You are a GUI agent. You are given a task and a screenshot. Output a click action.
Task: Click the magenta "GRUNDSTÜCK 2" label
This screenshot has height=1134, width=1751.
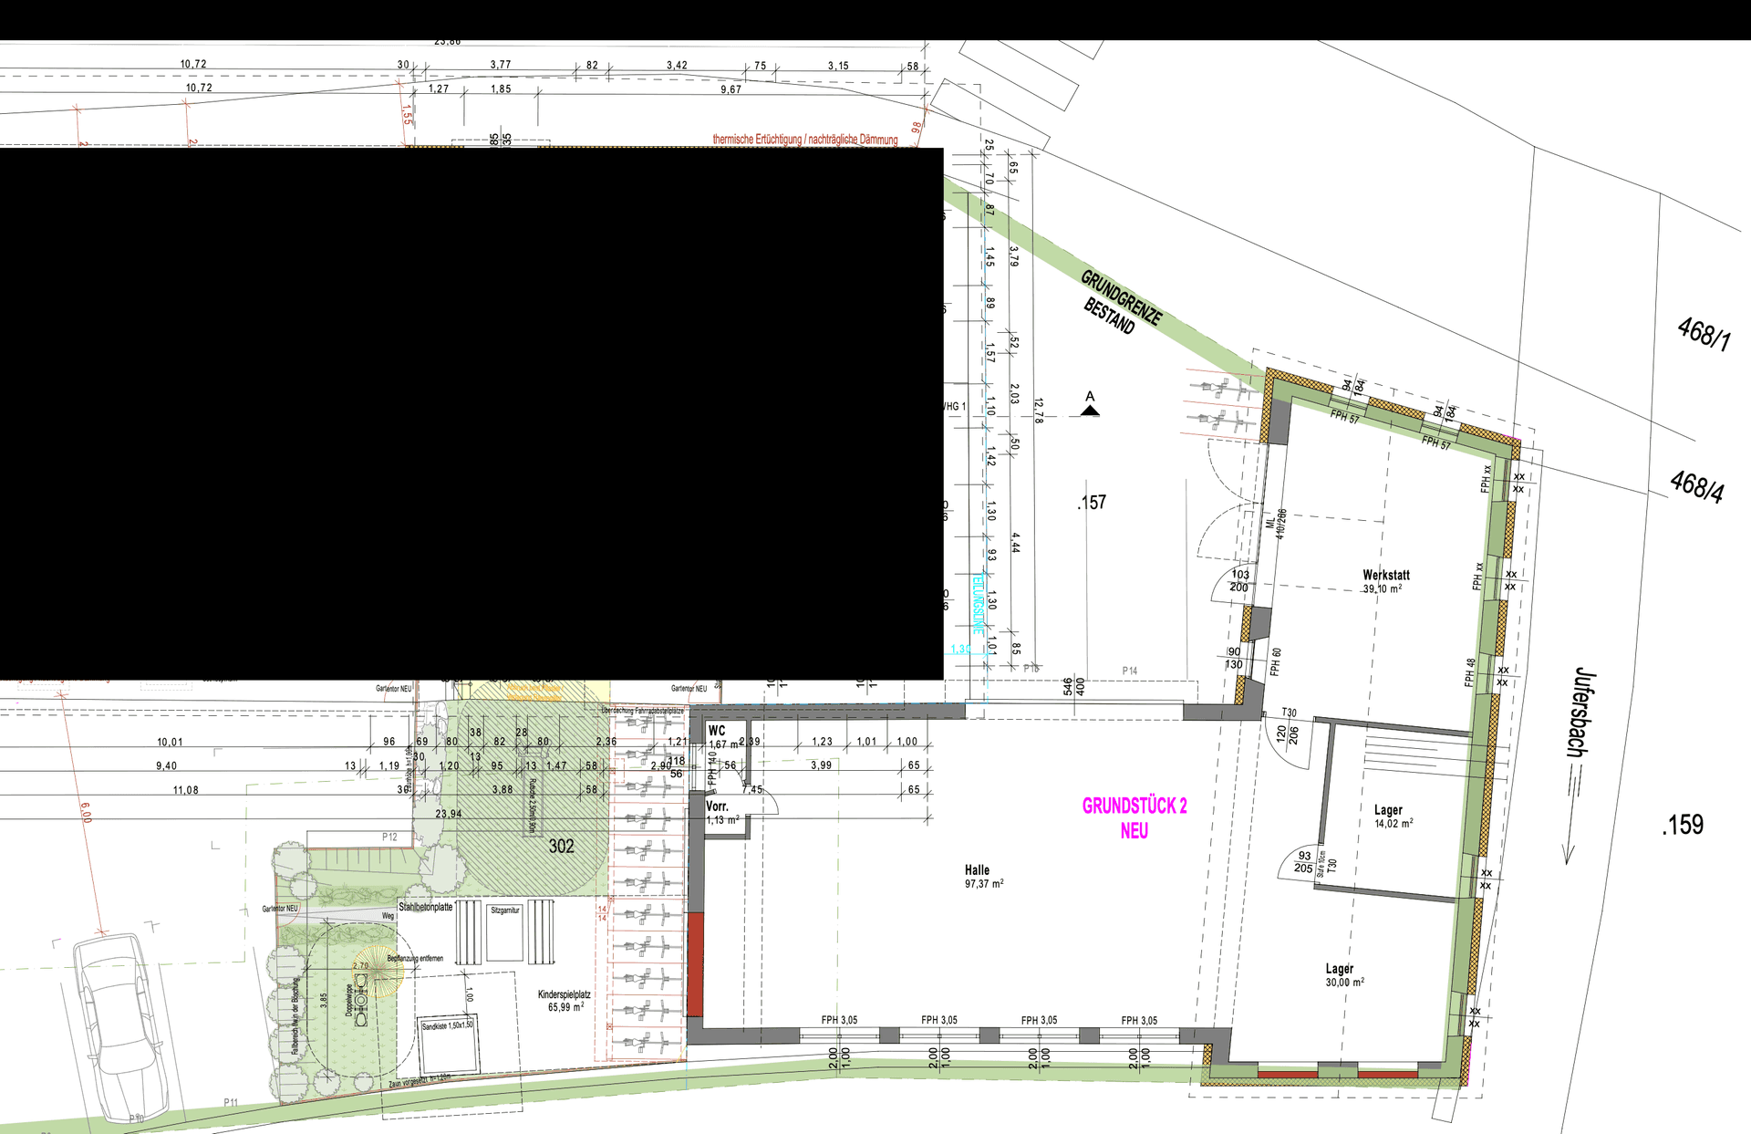(x=1135, y=806)
